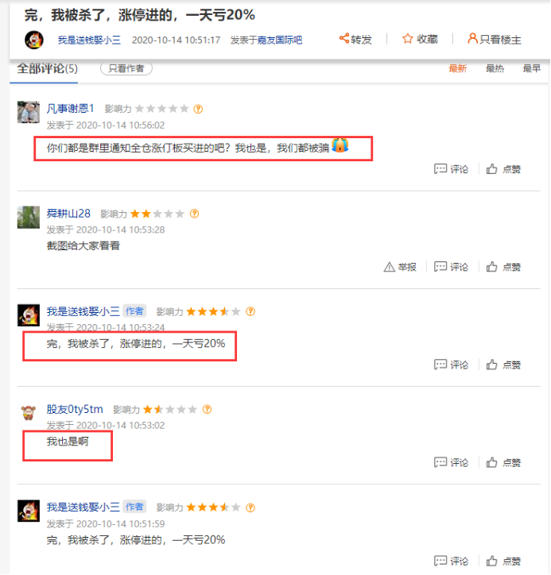
Task: Open 舜耕山28's user profile link
Action: (x=68, y=214)
